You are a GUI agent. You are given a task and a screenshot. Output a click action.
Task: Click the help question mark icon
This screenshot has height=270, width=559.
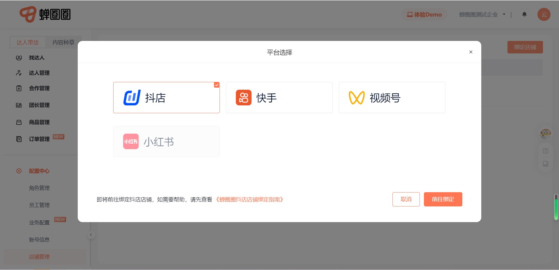(546, 151)
